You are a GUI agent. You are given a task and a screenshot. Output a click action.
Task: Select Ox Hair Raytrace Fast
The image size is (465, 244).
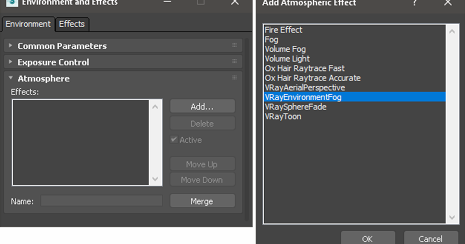coord(355,68)
